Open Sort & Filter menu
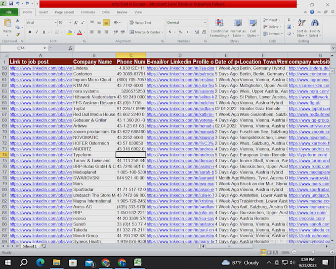This screenshot has height=269, width=336. (302, 28)
